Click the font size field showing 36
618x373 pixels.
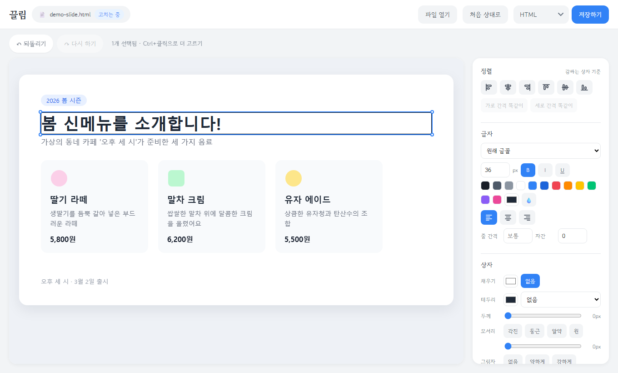click(x=495, y=170)
